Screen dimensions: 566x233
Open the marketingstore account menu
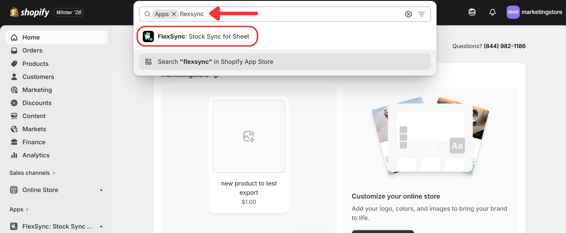pos(534,12)
